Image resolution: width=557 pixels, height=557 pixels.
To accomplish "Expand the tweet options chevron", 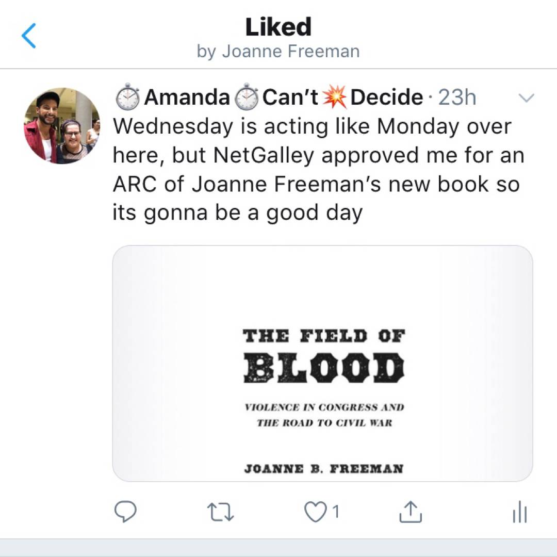I will pos(526,97).
